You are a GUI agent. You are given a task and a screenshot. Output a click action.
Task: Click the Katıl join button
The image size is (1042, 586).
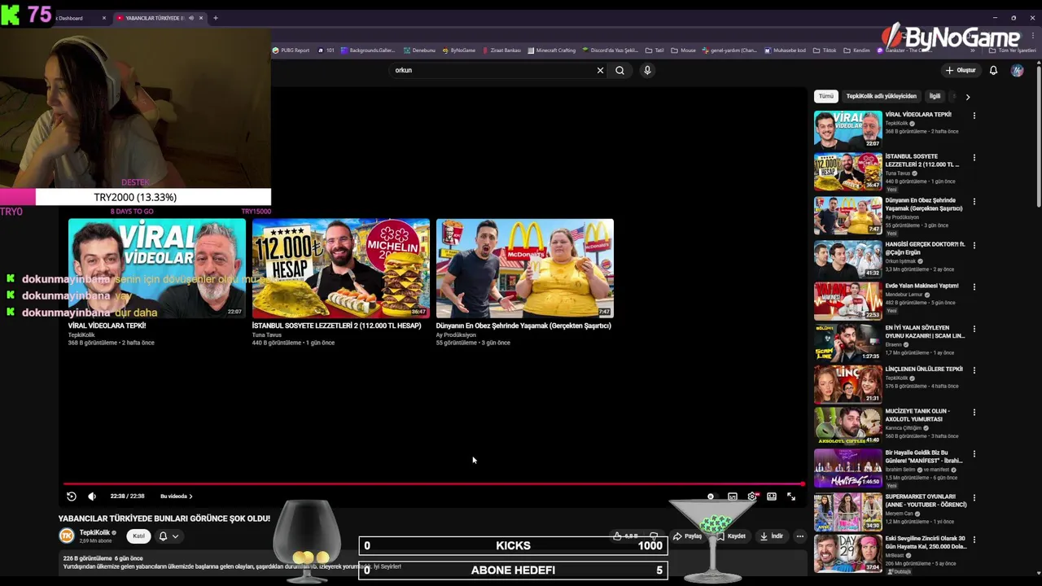[139, 536]
